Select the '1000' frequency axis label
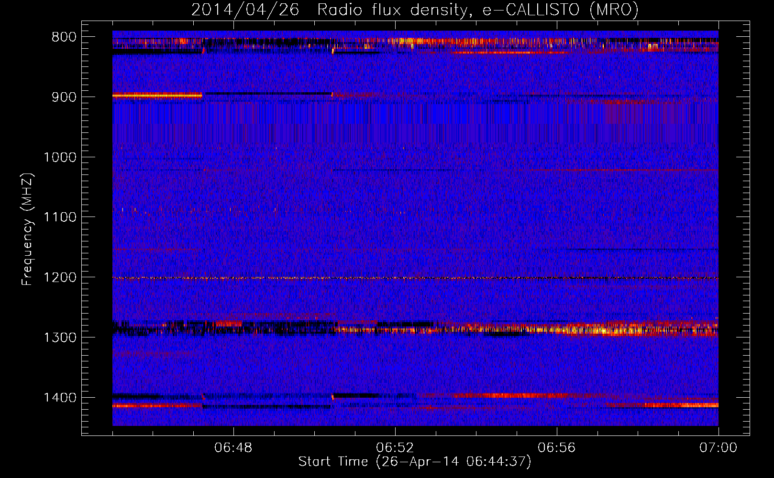This screenshot has height=478, width=774. 60,157
